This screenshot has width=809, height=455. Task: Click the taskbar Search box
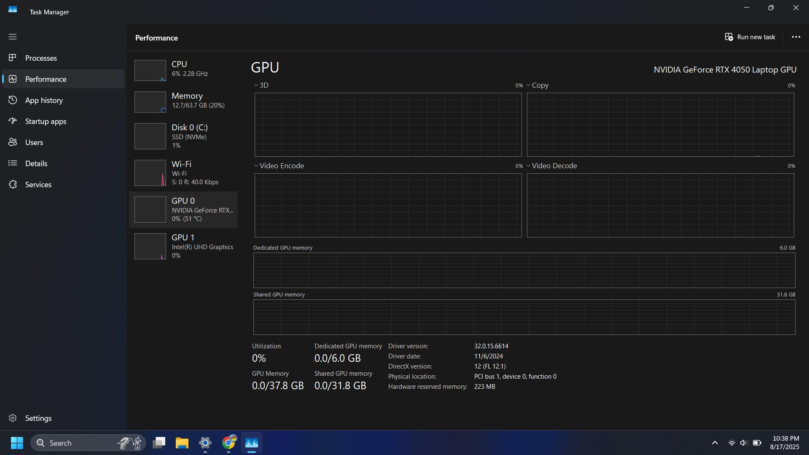click(x=88, y=443)
